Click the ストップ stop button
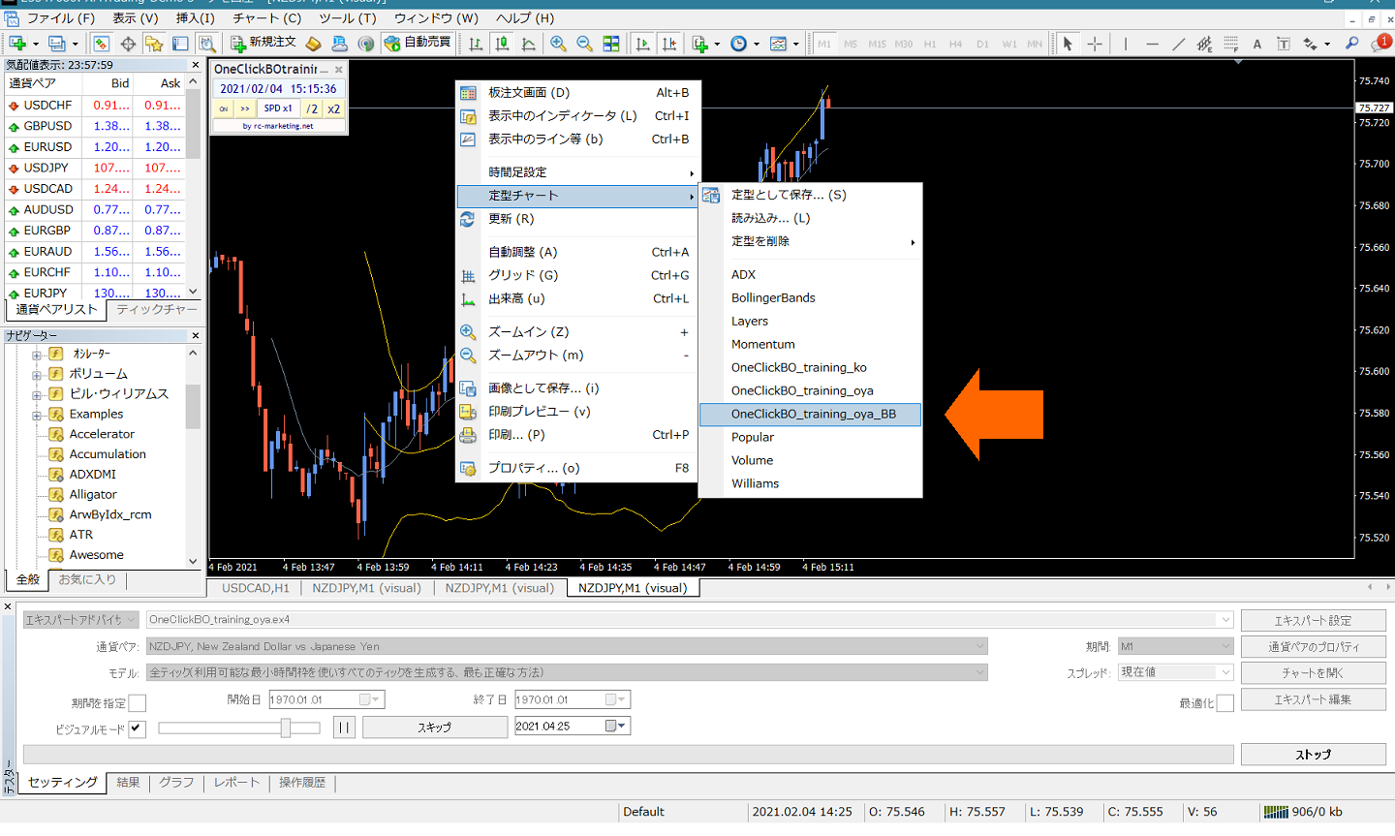This screenshot has width=1395, height=836. tap(1313, 754)
